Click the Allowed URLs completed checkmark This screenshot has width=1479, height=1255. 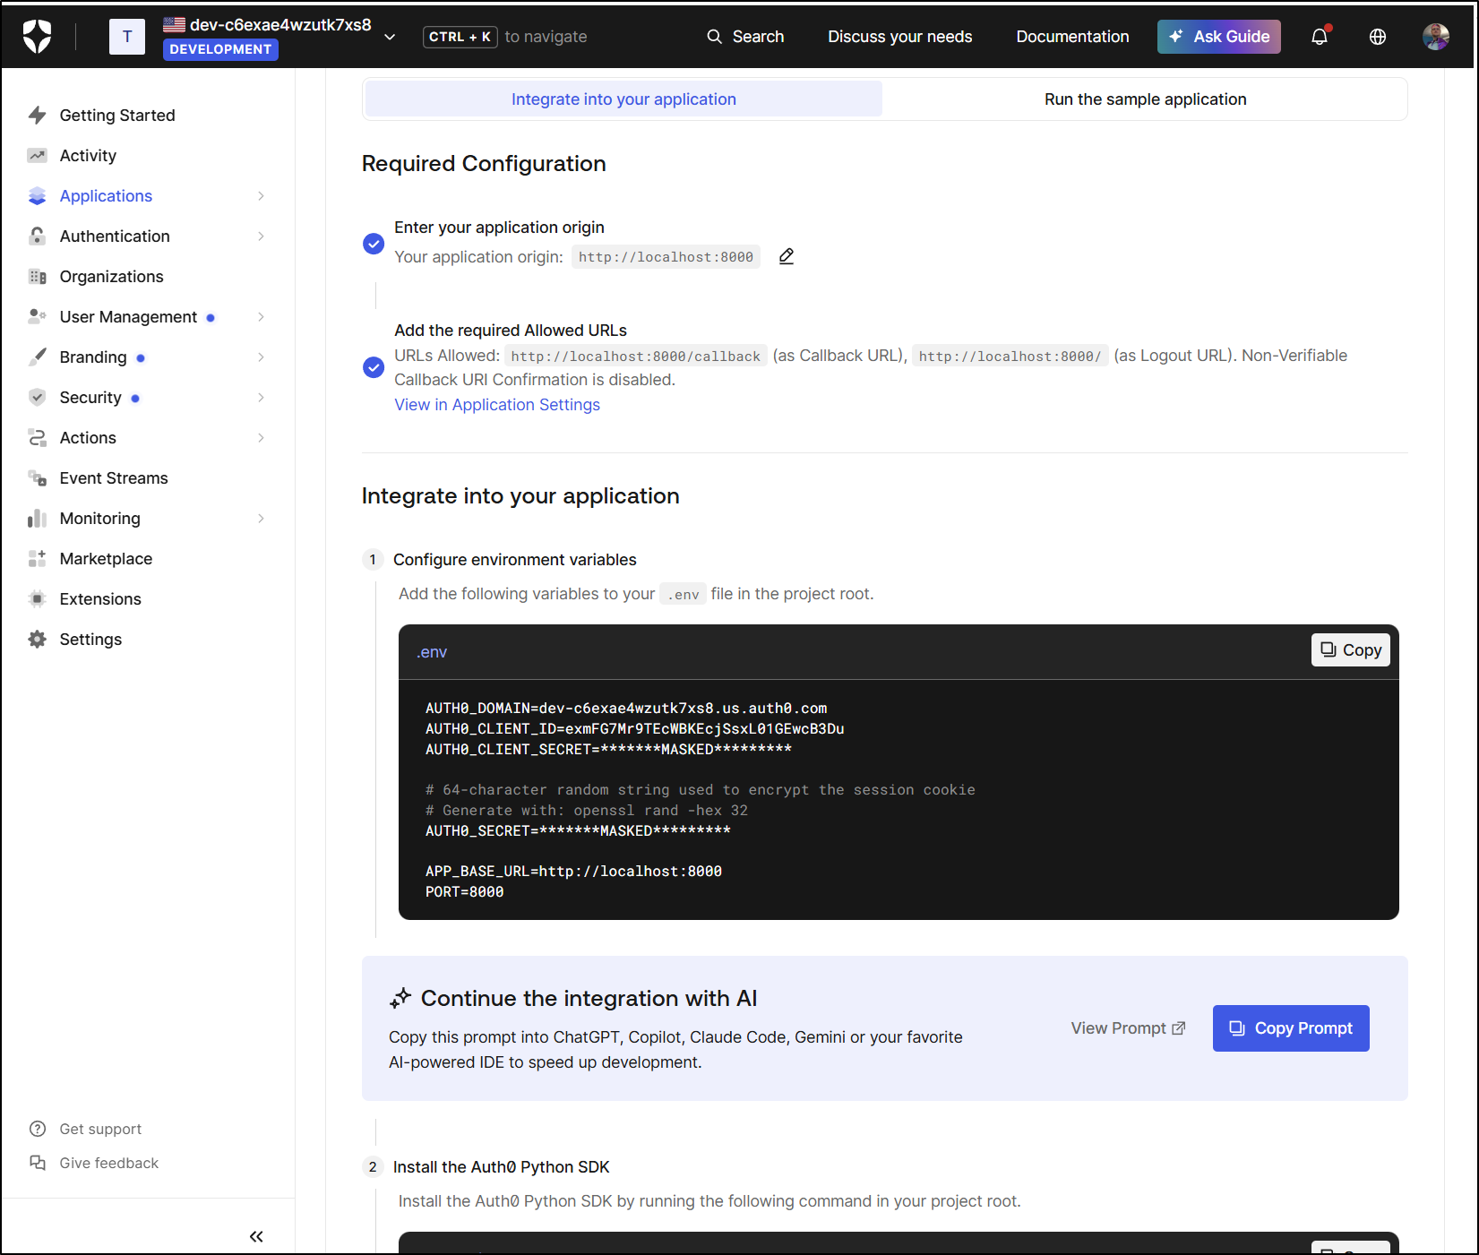tap(374, 367)
